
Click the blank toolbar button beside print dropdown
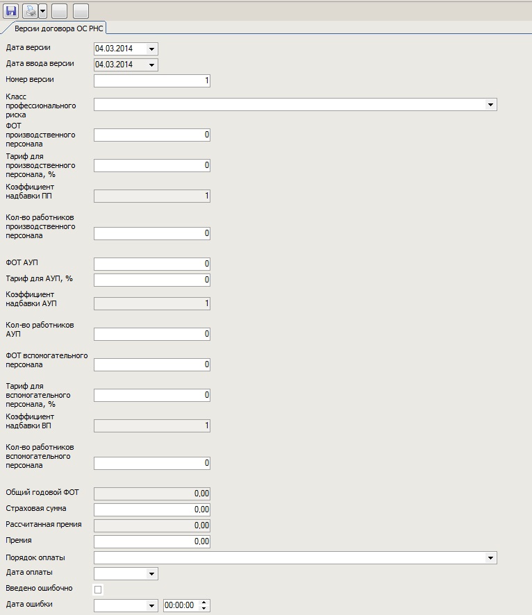coord(60,11)
